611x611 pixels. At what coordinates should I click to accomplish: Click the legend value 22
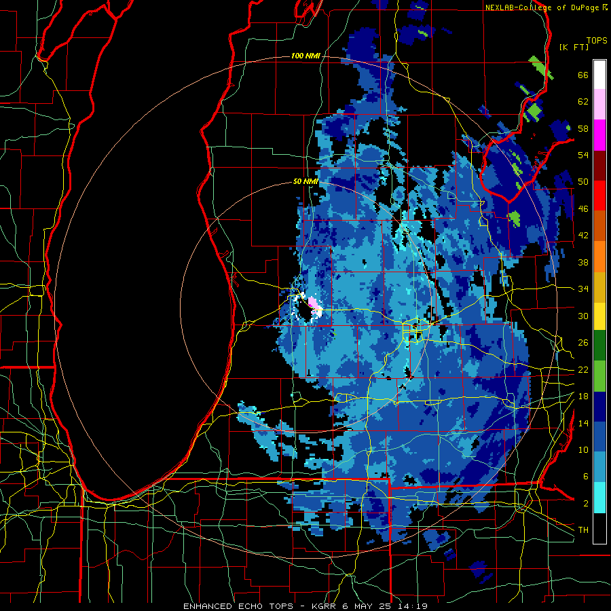pos(583,370)
